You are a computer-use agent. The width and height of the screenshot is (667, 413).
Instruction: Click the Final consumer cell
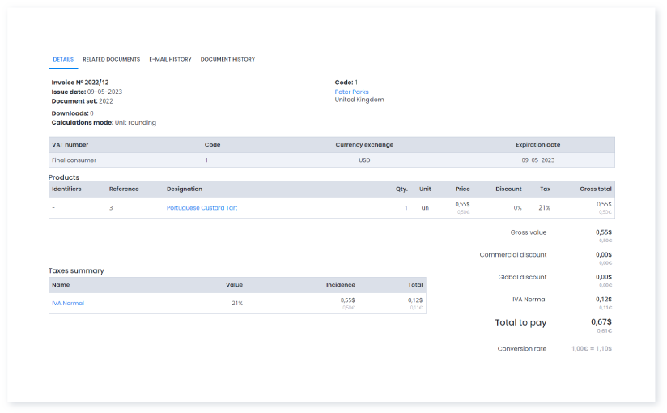click(x=74, y=160)
